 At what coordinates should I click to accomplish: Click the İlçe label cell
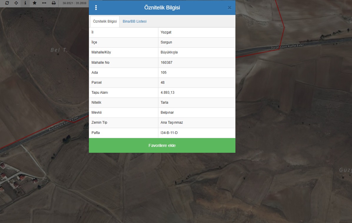pyautogui.click(x=124, y=42)
